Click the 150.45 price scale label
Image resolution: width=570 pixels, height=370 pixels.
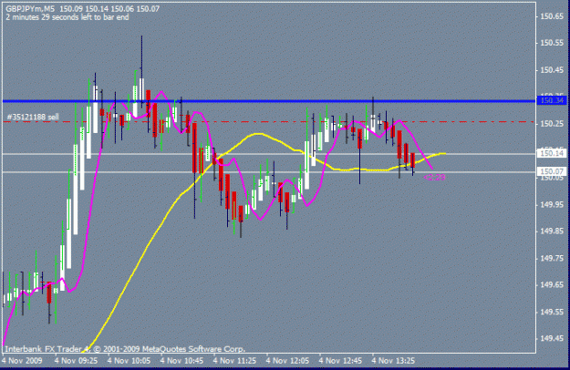pyautogui.click(x=552, y=70)
